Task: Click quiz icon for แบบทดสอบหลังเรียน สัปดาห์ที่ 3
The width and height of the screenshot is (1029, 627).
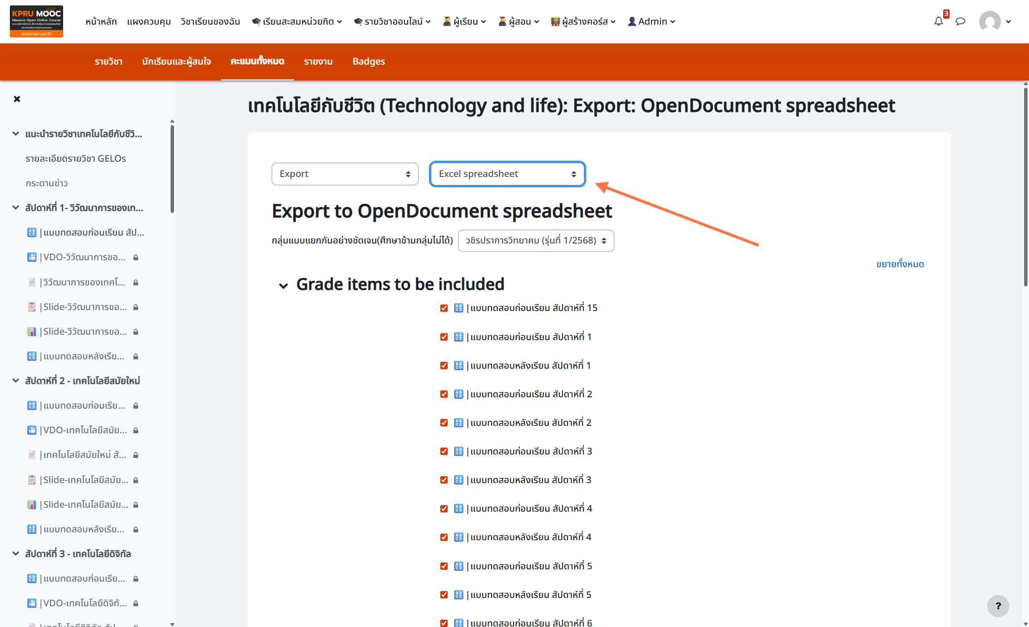Action: [459, 480]
